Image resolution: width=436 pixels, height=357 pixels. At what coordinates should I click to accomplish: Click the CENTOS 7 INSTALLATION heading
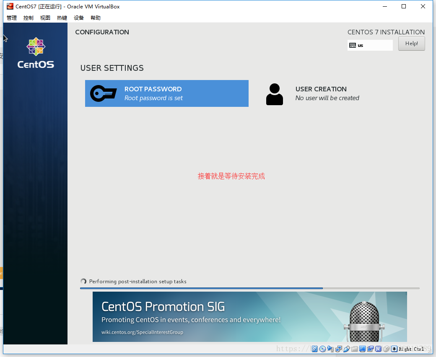[x=386, y=32]
